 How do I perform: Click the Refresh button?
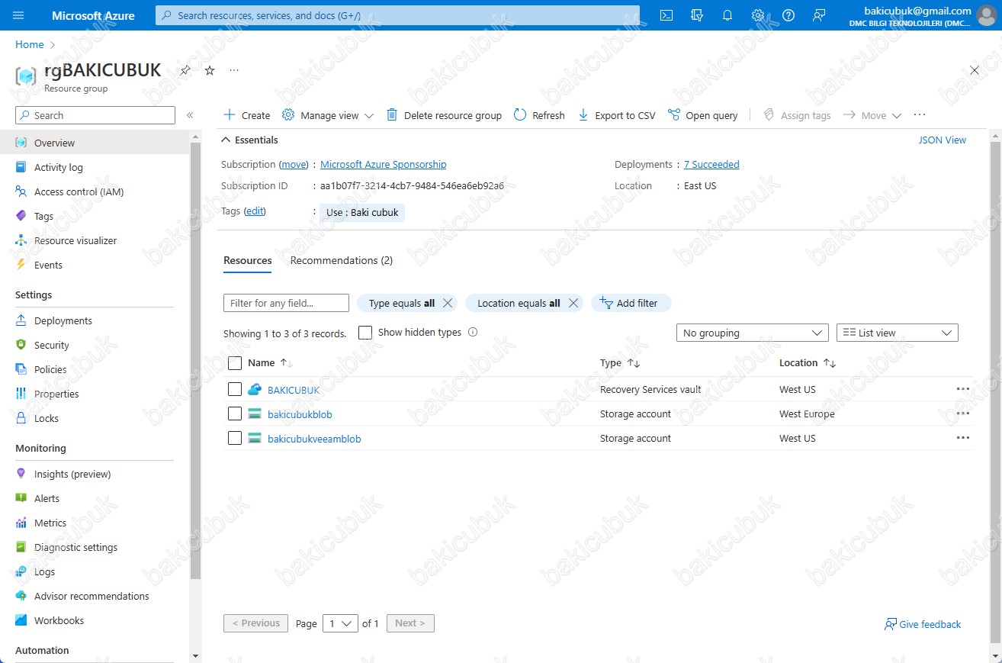(x=539, y=115)
